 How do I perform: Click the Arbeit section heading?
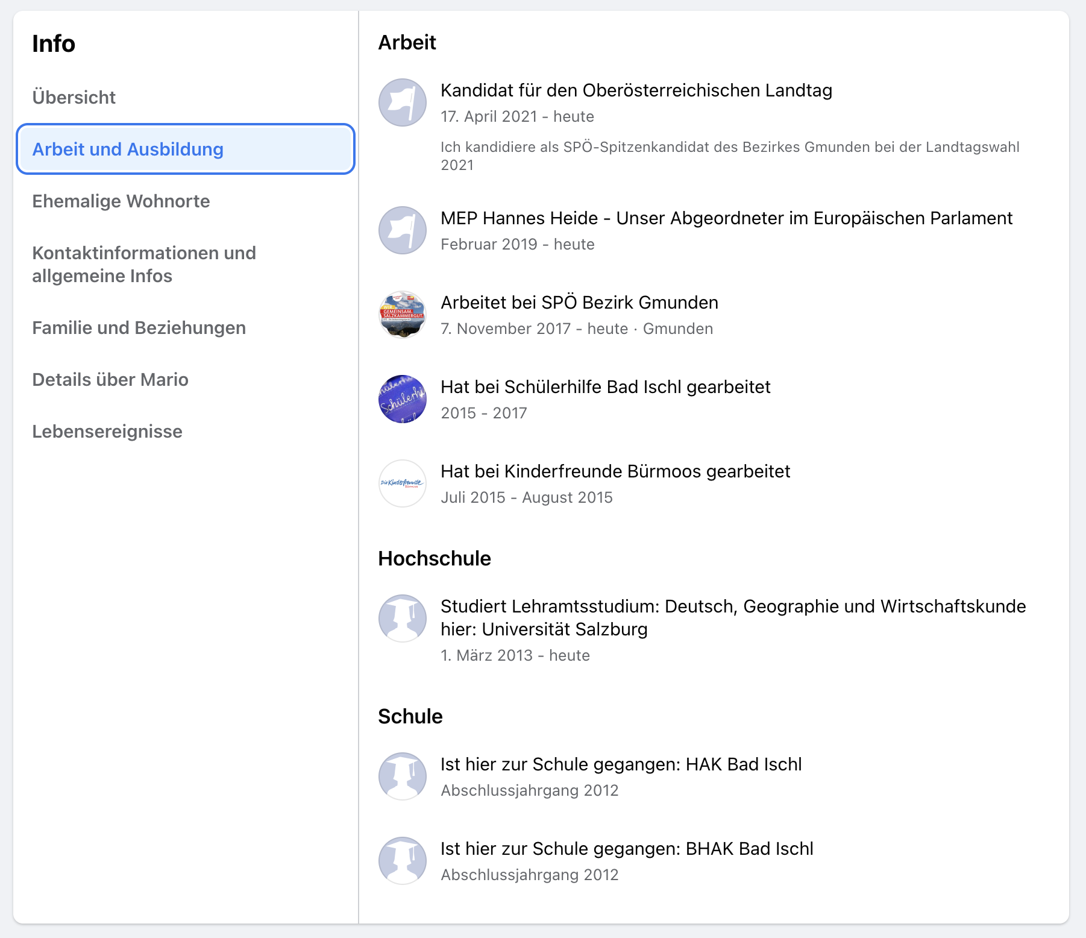coord(407,43)
